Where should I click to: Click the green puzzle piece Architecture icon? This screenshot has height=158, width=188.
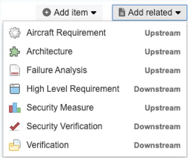pyautogui.click(x=15, y=51)
